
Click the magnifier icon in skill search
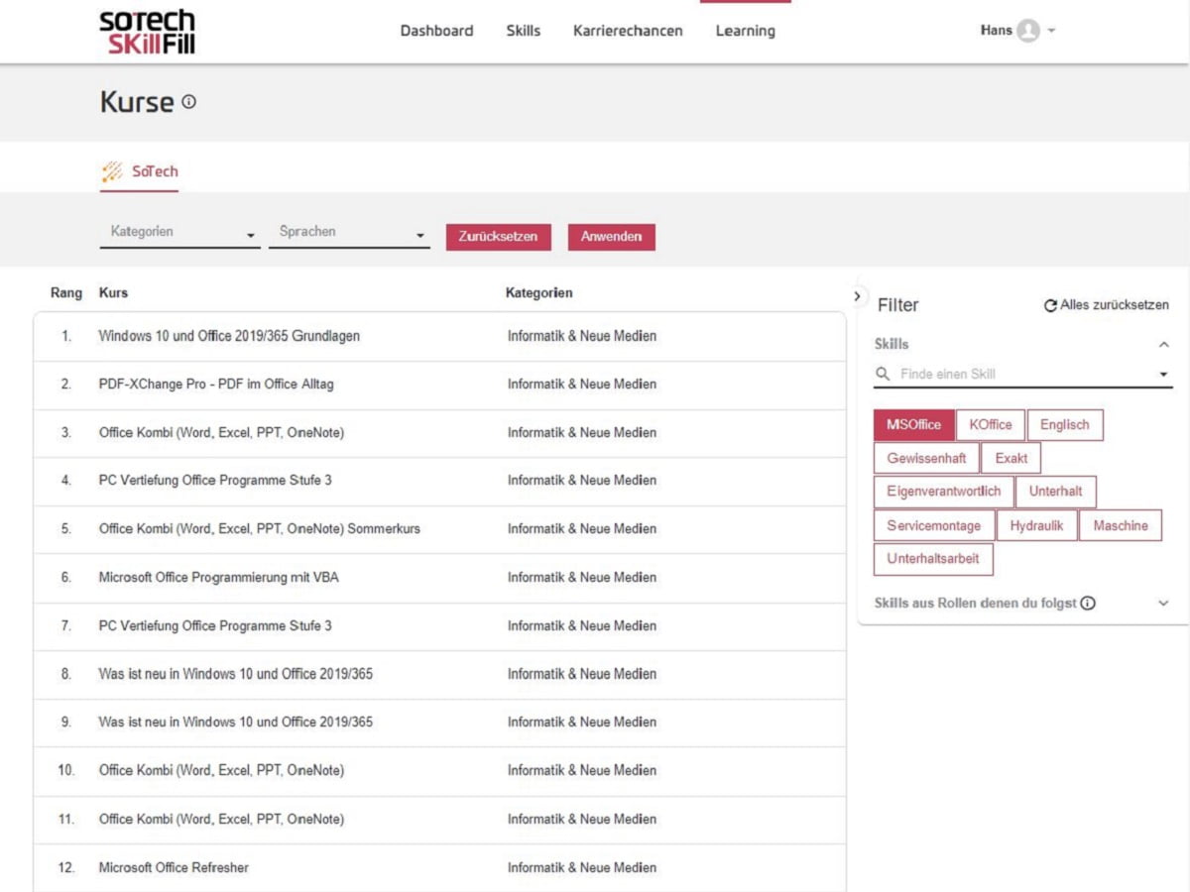[x=883, y=375]
